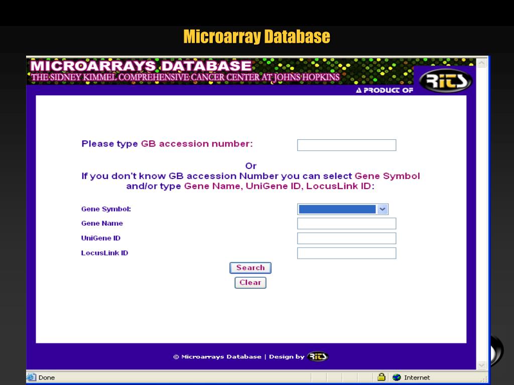Click the Gene Name text field
The height and width of the screenshot is (385, 514).
click(346, 224)
